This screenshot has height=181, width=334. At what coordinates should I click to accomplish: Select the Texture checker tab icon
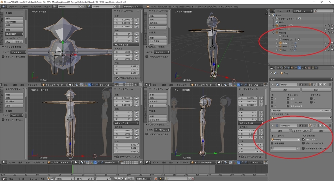click(x=310, y=68)
